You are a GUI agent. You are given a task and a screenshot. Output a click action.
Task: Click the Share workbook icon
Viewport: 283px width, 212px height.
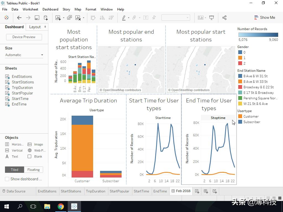pyautogui.click(x=224, y=18)
